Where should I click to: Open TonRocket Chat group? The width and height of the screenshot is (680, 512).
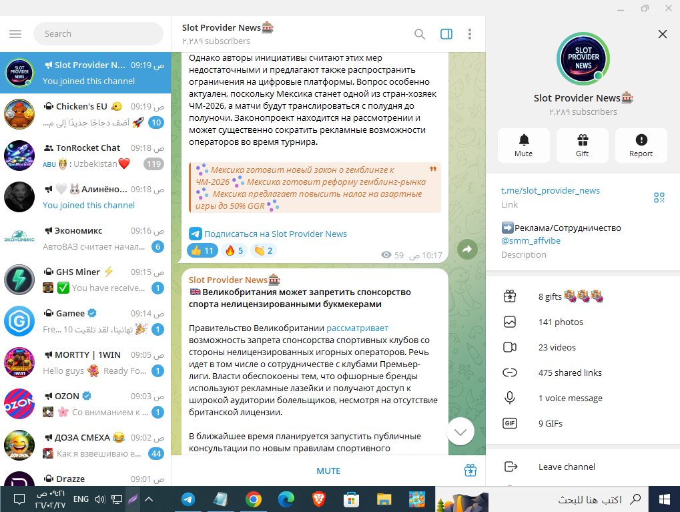tap(85, 156)
